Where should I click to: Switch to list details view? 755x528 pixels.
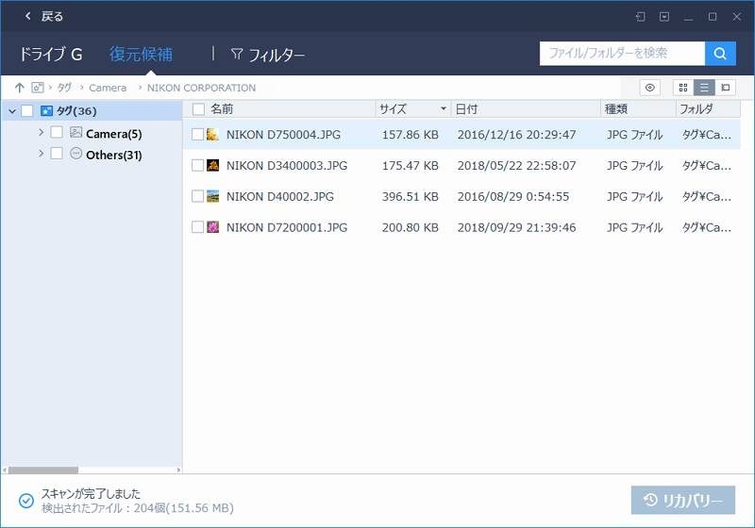[x=704, y=88]
